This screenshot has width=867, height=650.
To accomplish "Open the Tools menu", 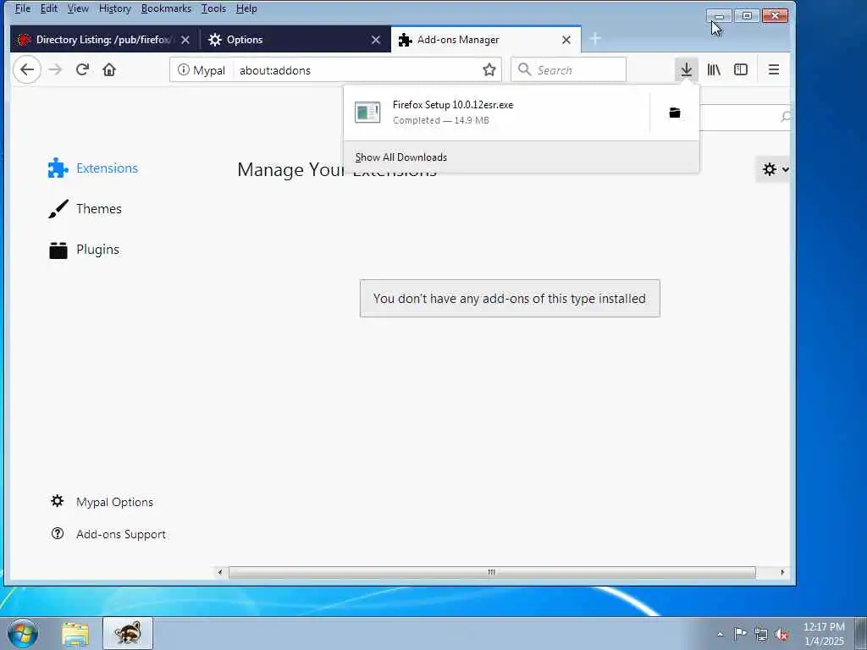I will coord(213,8).
